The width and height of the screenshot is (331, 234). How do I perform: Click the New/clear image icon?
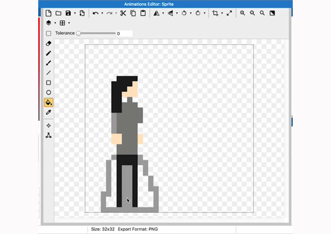[48, 13]
